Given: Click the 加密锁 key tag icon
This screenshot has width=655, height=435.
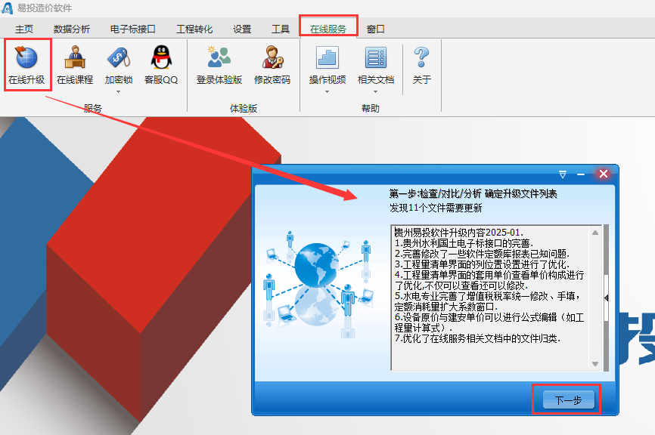Looking at the screenshot, I should (x=119, y=58).
